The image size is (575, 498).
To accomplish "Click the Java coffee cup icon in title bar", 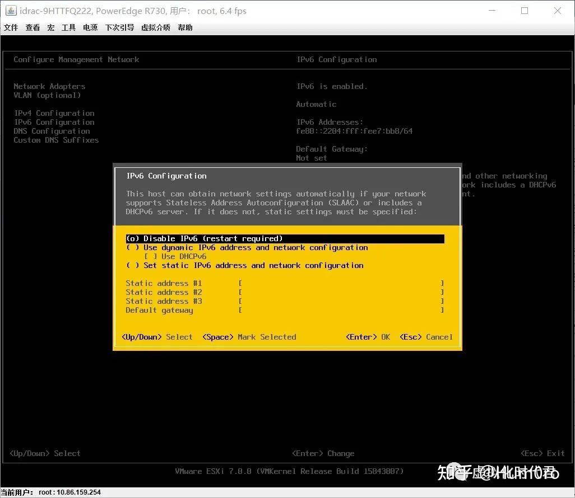I will pos(11,10).
